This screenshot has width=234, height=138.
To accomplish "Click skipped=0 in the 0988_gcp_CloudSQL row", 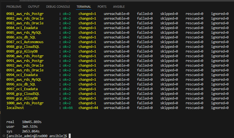I will (x=169, y=47).
